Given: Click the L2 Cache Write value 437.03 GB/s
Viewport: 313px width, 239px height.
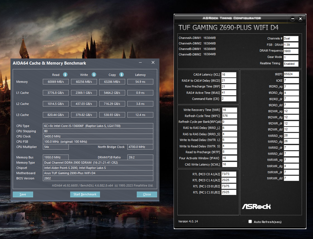Looking at the screenshot, I should pyautogui.click(x=84, y=104).
